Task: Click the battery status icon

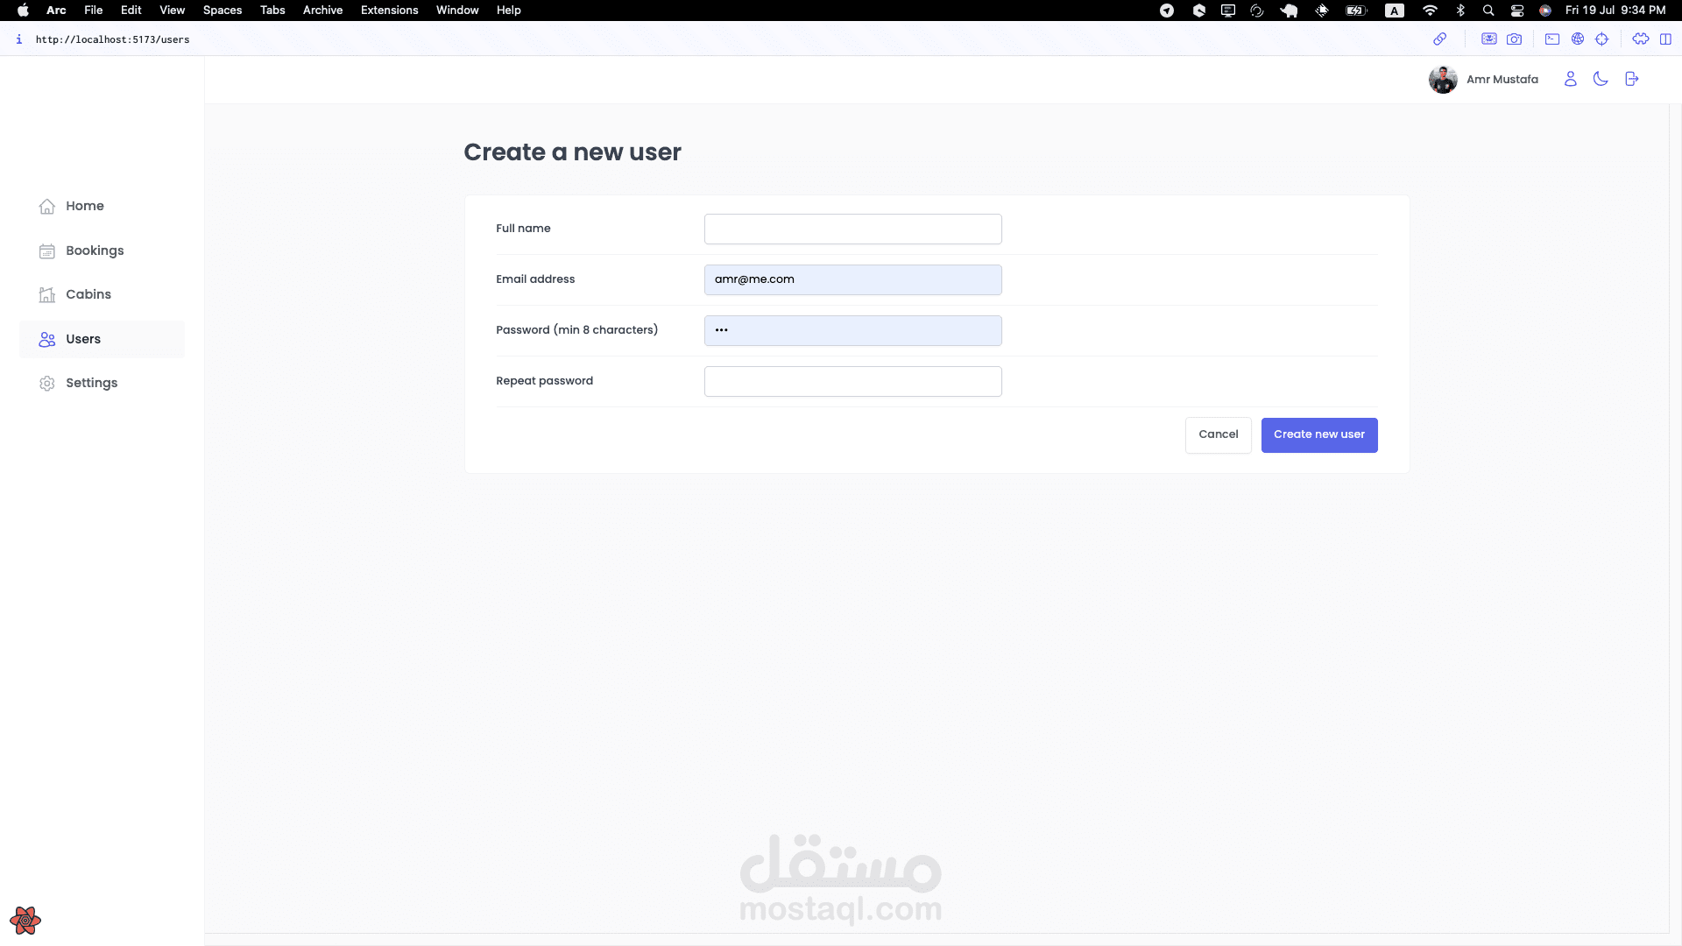Action: click(1356, 11)
